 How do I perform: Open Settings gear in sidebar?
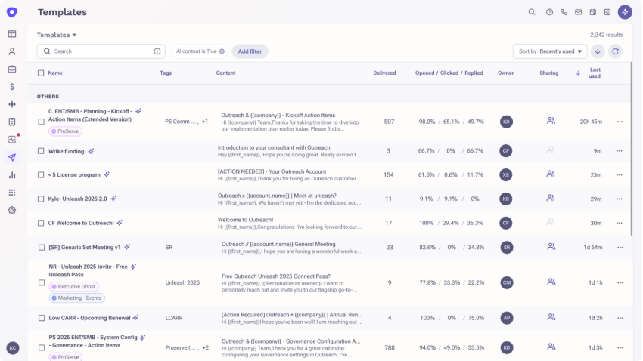[x=12, y=211]
